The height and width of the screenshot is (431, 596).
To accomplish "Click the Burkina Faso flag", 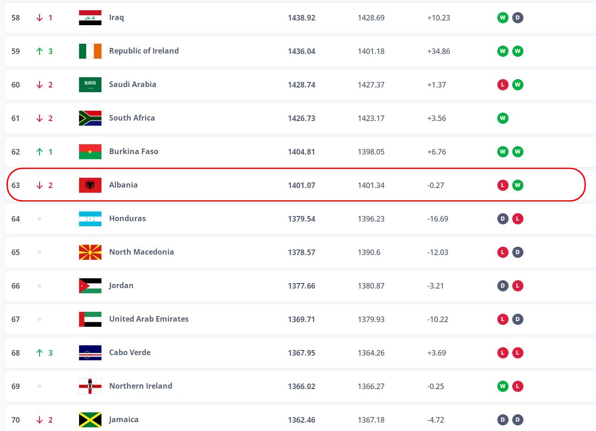I will tap(90, 152).
